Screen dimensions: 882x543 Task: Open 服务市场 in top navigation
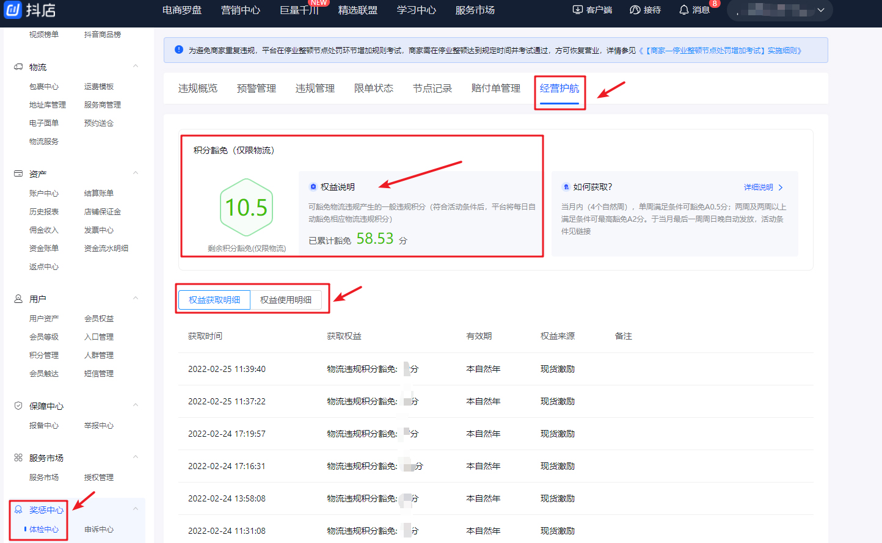[475, 10]
